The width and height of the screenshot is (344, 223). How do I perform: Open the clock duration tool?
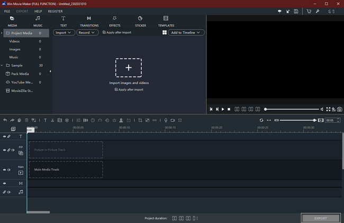pyautogui.click(x=93, y=120)
